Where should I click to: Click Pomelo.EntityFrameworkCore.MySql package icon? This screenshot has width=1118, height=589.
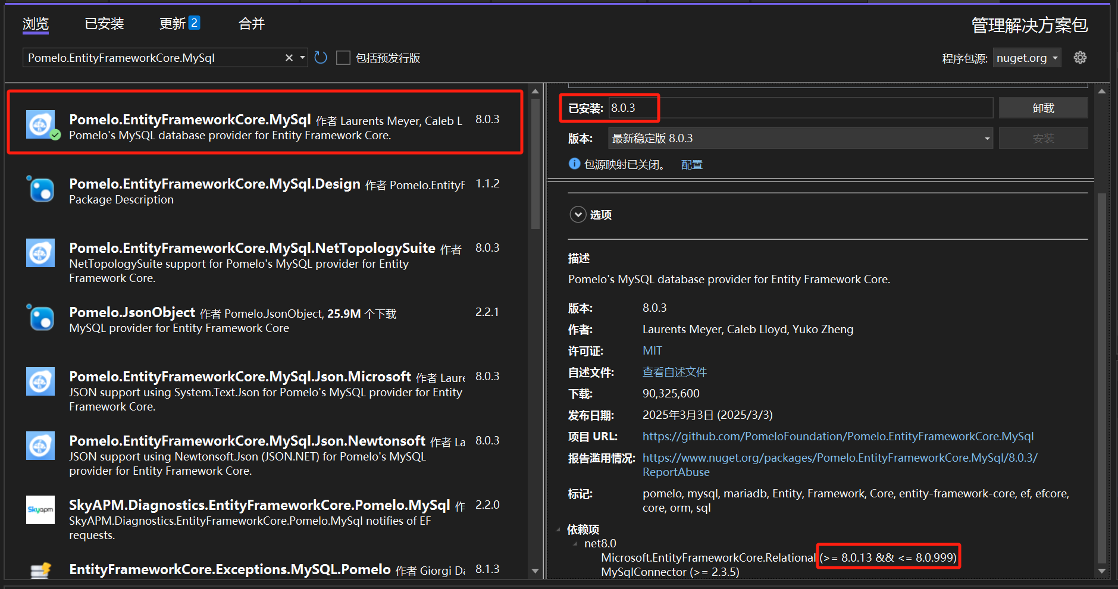click(40, 124)
